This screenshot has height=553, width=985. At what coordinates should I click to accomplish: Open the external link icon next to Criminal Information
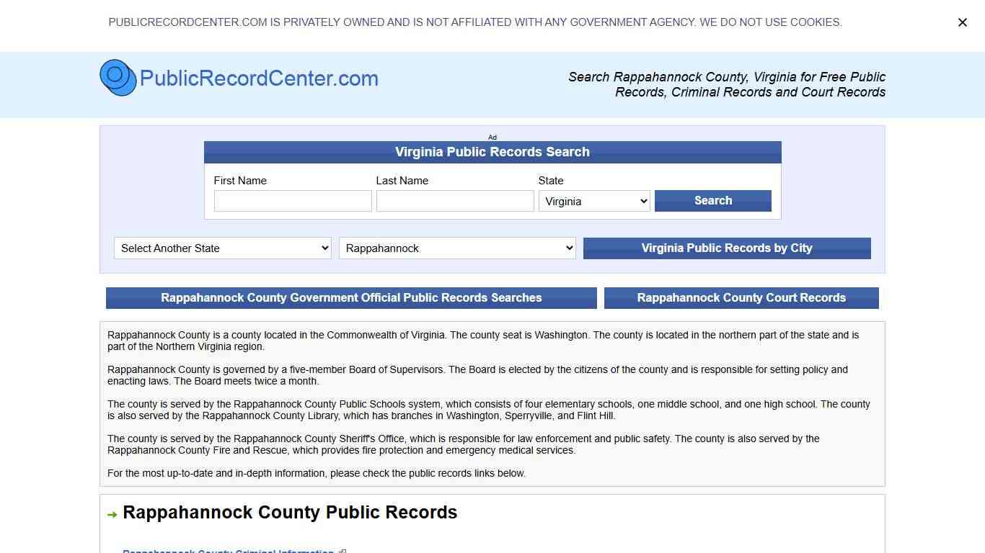pyautogui.click(x=342, y=551)
